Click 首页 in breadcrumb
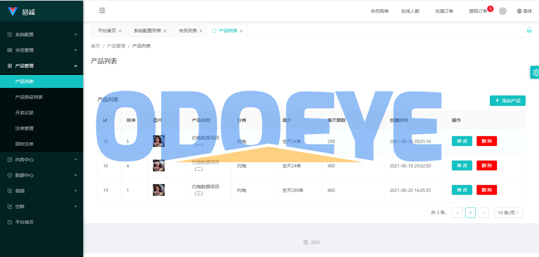 point(96,46)
